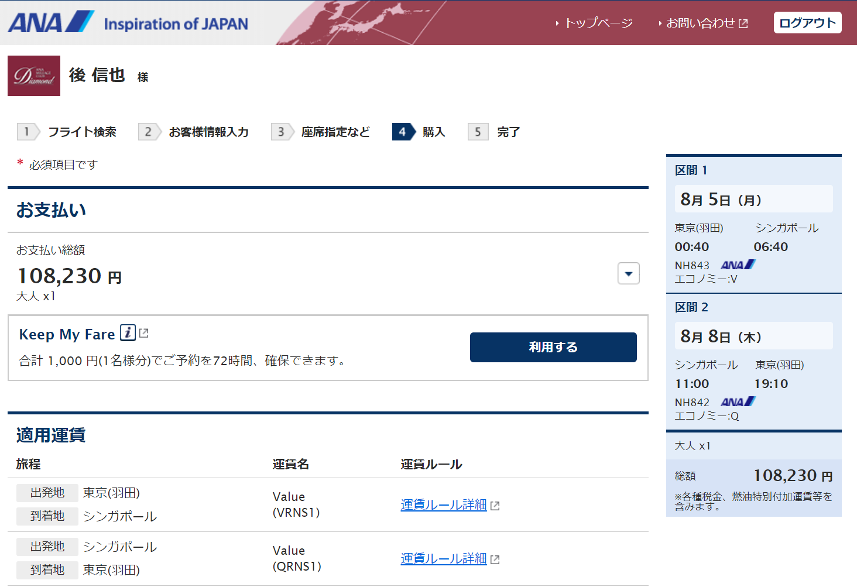This screenshot has height=587, width=857.
Task: Click the ANA Inspiration of JAPAN logo
Action: (128, 22)
